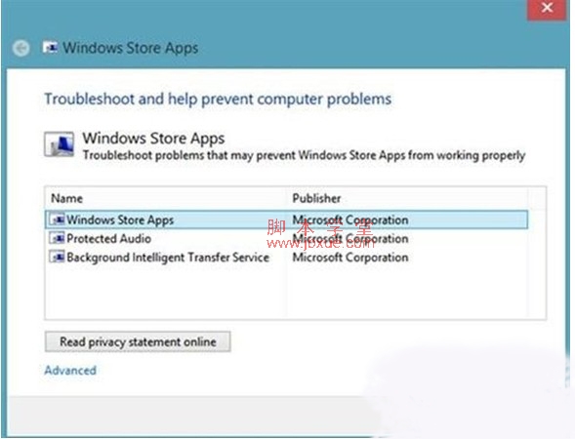Click Read privacy statement online button
Screen dimensions: 575x439
[138, 341]
